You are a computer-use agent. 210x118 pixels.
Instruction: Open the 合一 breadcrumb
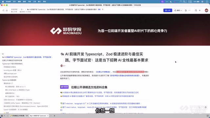pos(22,10)
